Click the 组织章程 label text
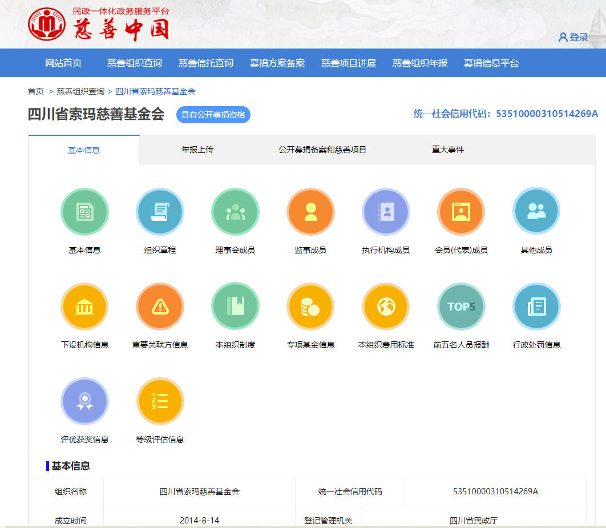This screenshot has width=606, height=528. (160, 250)
